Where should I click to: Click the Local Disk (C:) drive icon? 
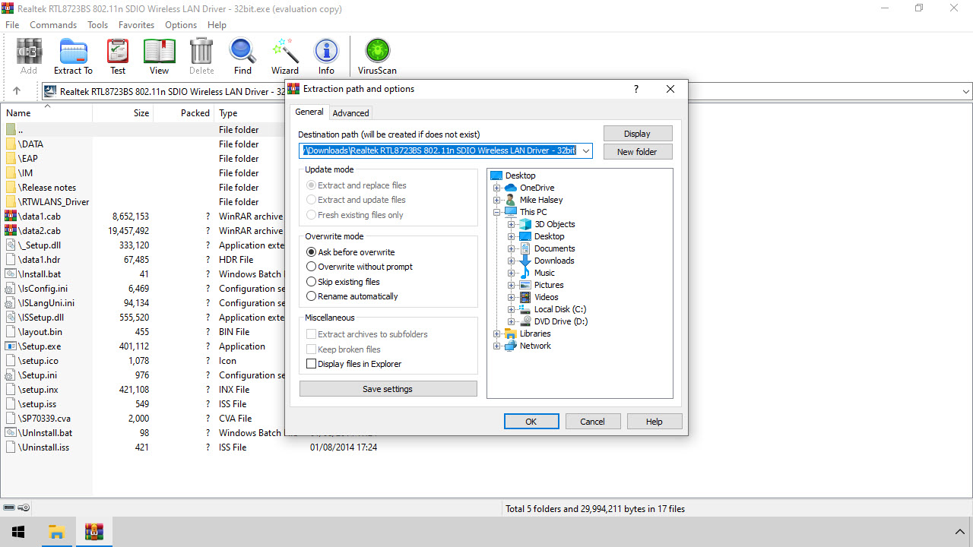pyautogui.click(x=525, y=309)
